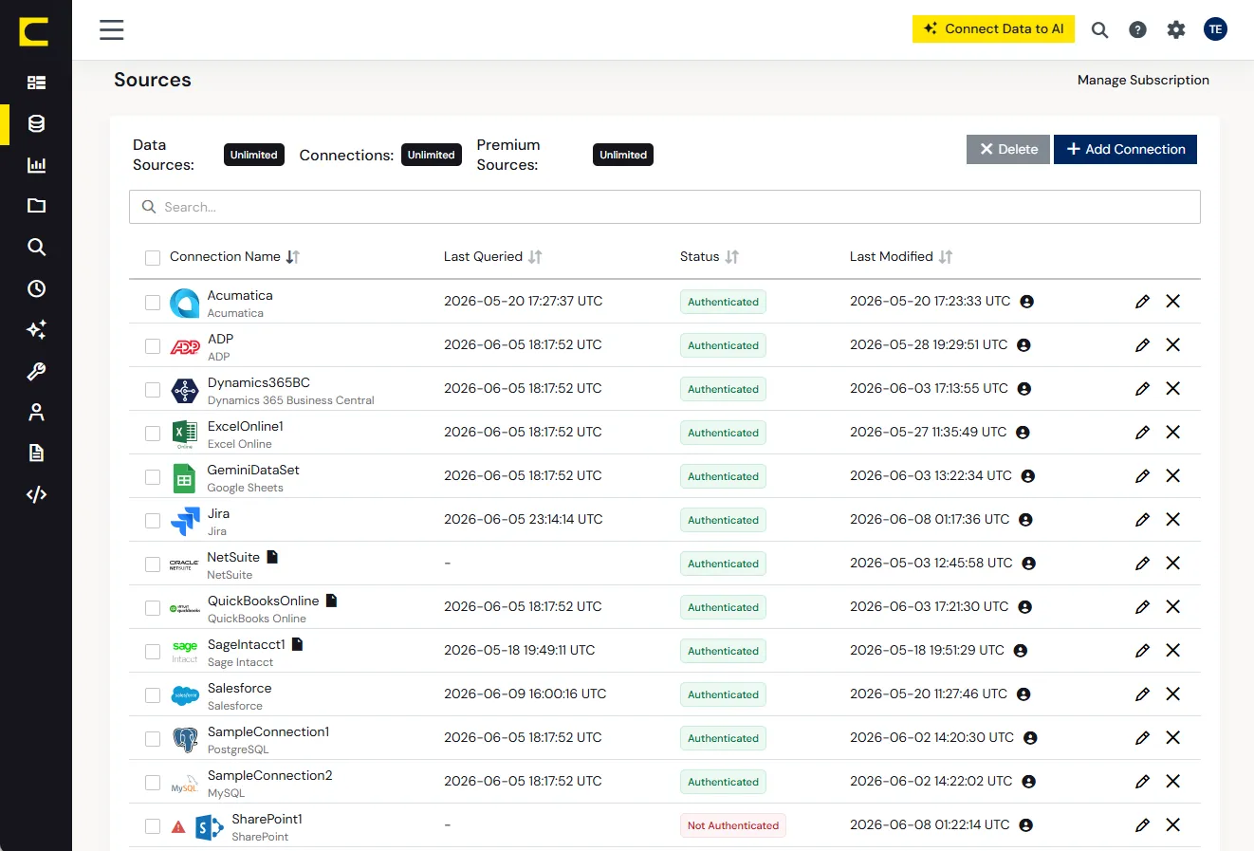1254x851 pixels.
Task: Delete the SampleConnection2 connection with X icon
Action: coord(1173,782)
